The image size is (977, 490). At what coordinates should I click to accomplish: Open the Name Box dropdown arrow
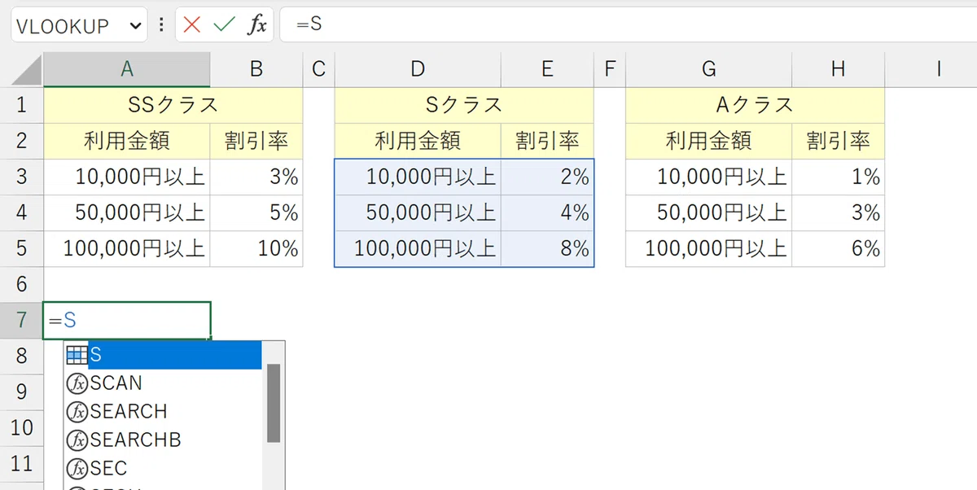point(135,26)
